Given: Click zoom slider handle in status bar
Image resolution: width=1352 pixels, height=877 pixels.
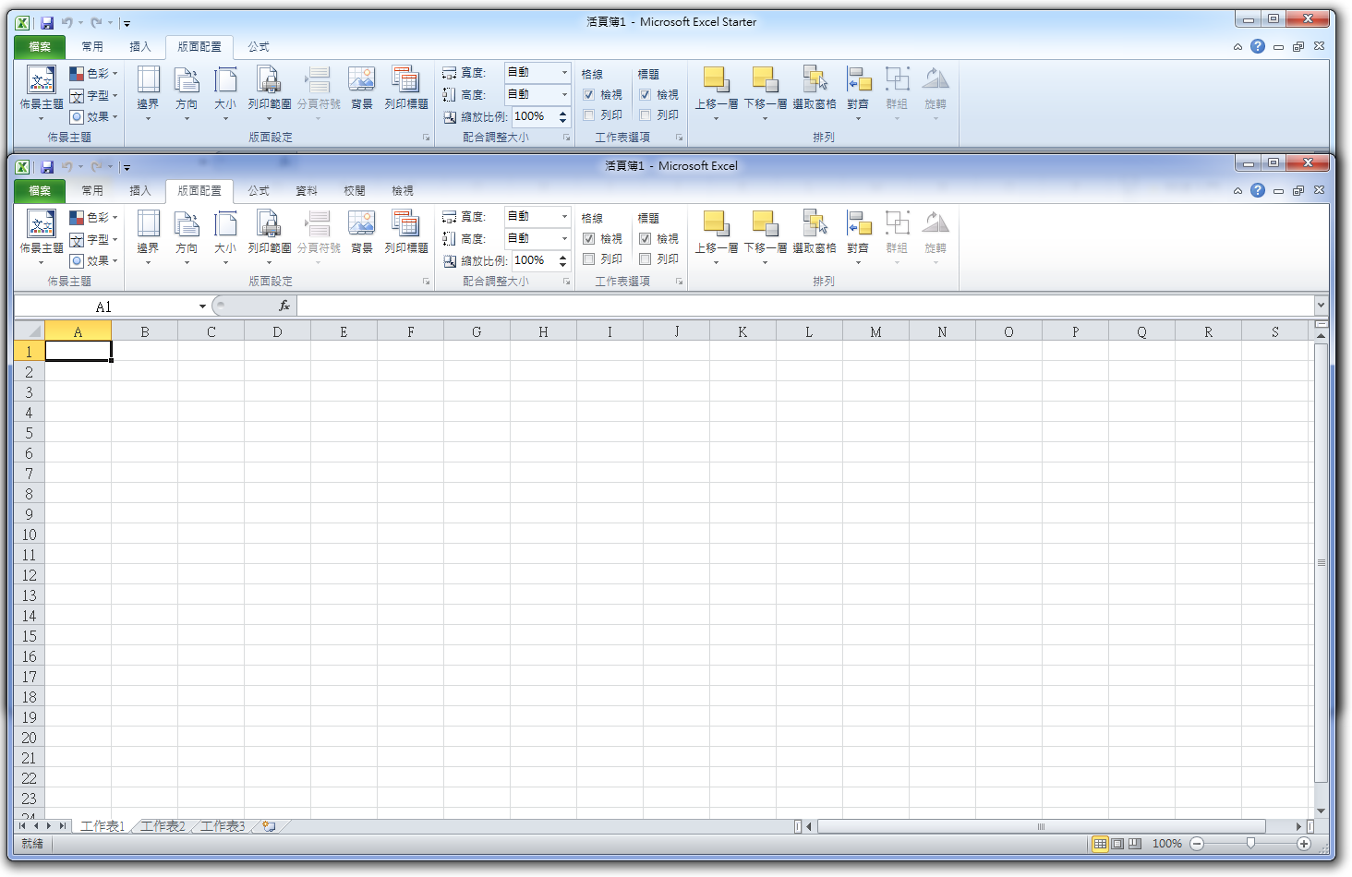Looking at the screenshot, I should click(x=1250, y=843).
